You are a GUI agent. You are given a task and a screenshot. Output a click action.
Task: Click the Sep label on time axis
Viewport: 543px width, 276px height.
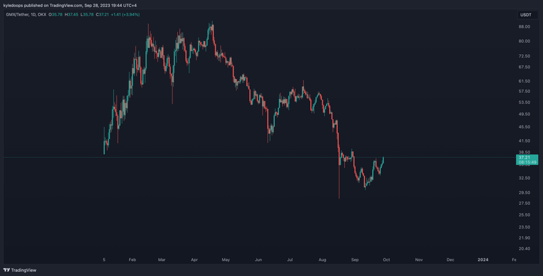tap(354, 260)
